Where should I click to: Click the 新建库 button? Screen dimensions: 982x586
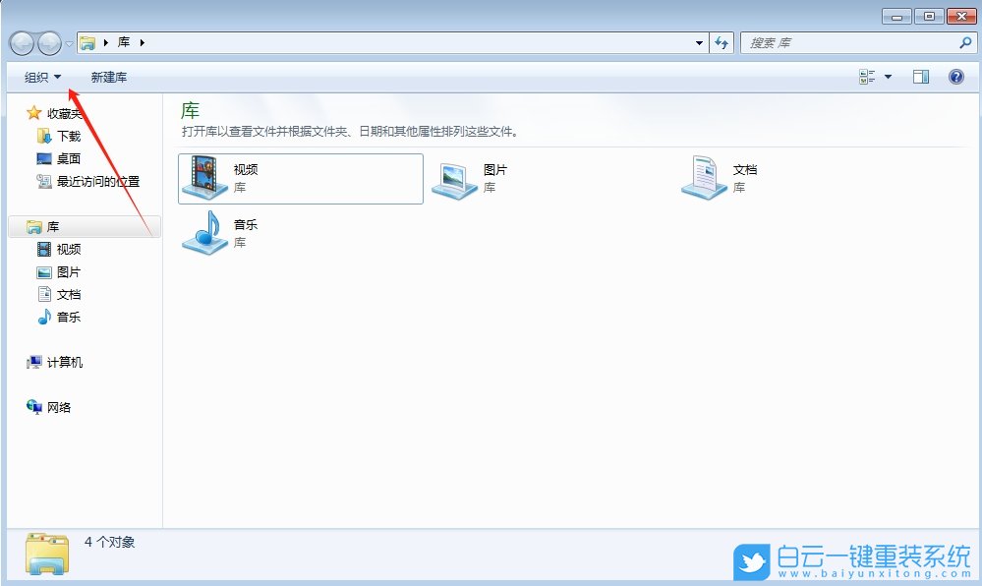tap(106, 77)
